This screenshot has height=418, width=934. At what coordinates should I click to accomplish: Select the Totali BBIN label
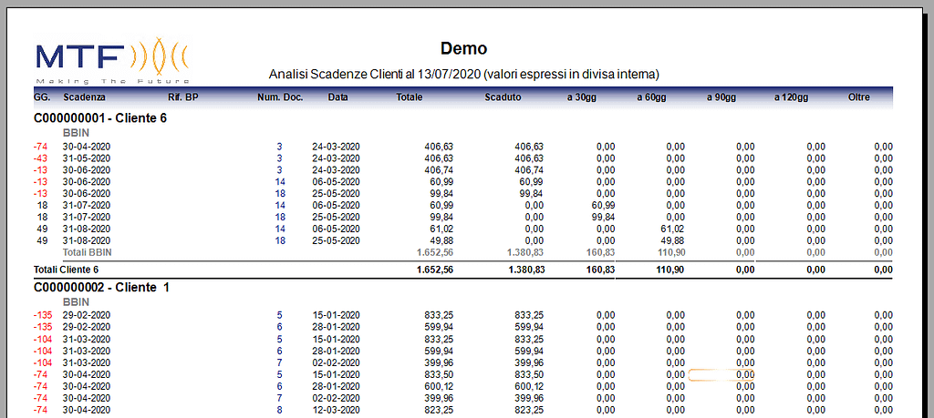tap(88, 252)
